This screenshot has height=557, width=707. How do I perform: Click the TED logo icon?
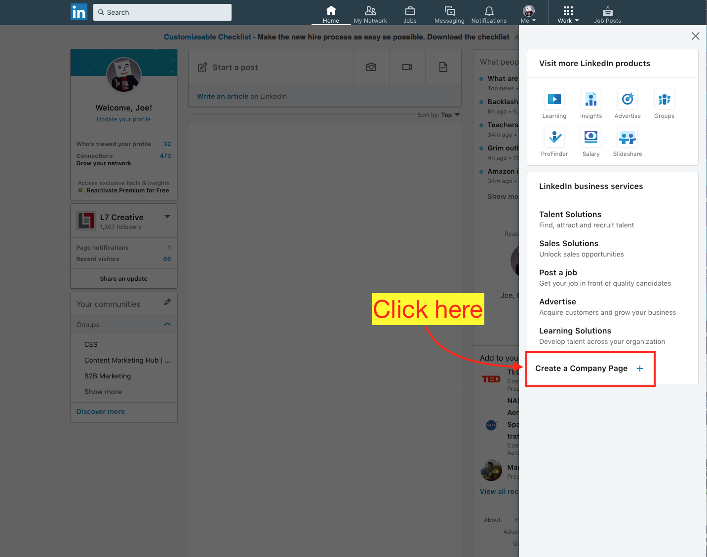pyautogui.click(x=491, y=379)
